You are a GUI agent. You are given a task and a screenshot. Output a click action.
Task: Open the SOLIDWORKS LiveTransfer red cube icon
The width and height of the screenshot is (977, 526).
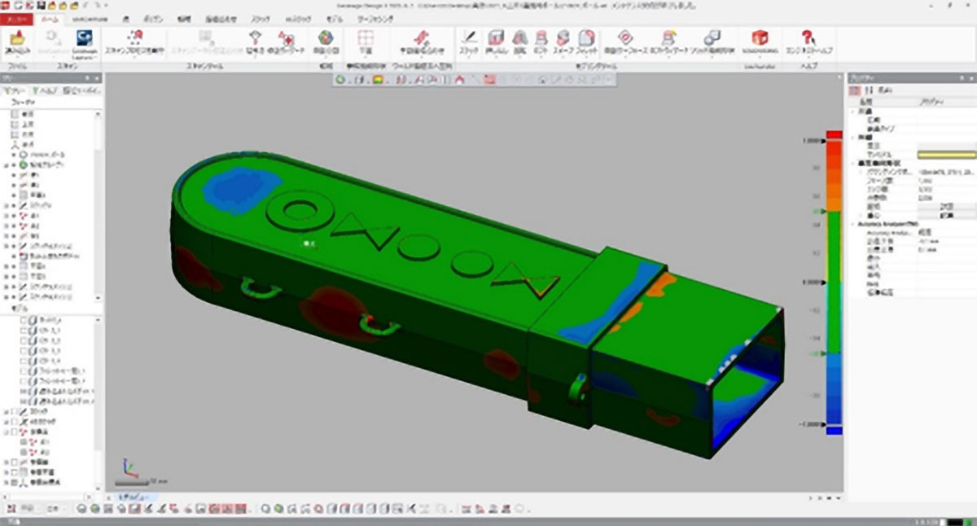[760, 38]
